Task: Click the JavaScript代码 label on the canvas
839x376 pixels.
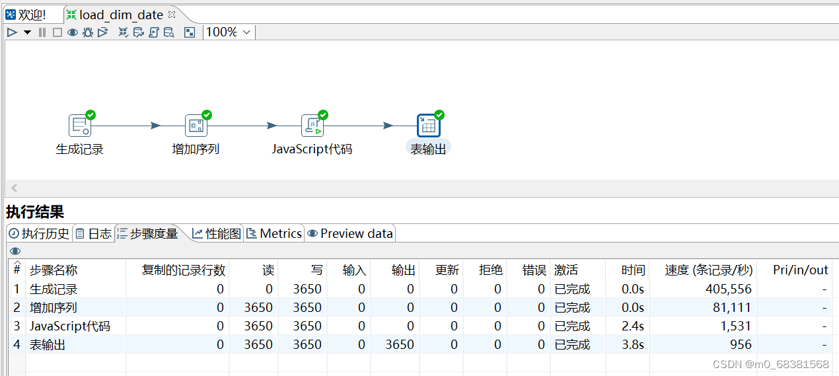Action: pyautogui.click(x=312, y=149)
